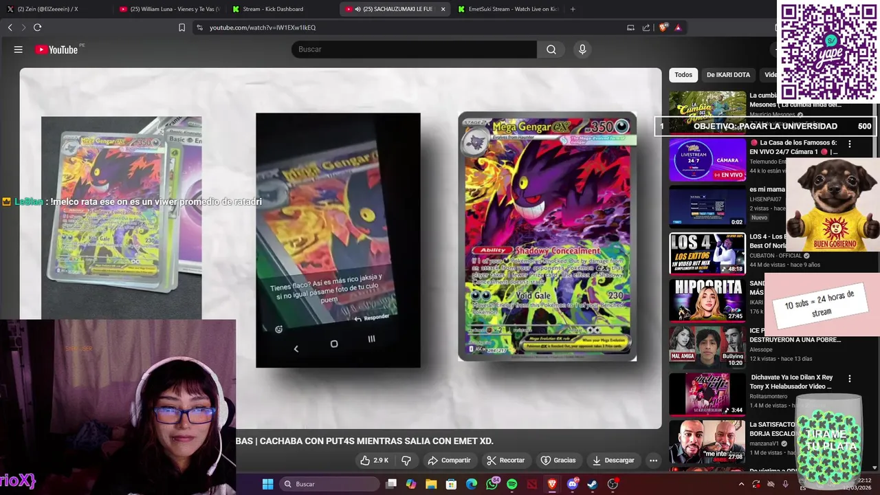Go back with browser back arrow
The image size is (880, 495).
point(10,27)
